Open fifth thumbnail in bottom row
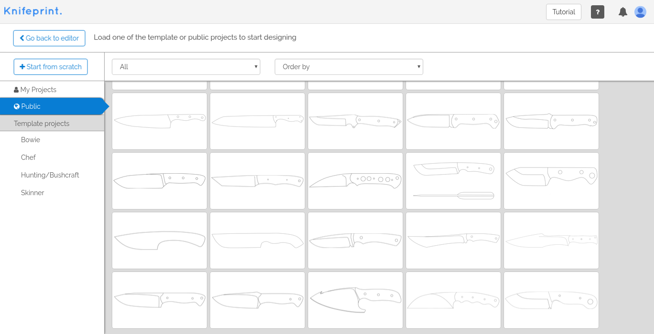654x334 pixels. (551, 300)
